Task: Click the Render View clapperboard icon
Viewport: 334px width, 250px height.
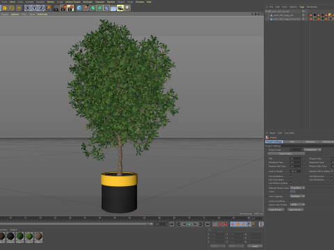Action: coord(56,8)
